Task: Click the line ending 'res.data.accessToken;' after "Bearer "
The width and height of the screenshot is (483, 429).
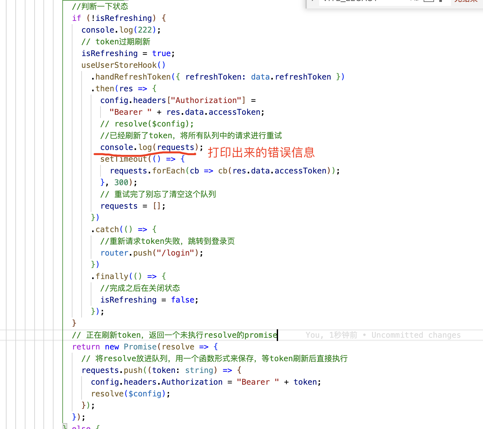Action: coord(187,112)
